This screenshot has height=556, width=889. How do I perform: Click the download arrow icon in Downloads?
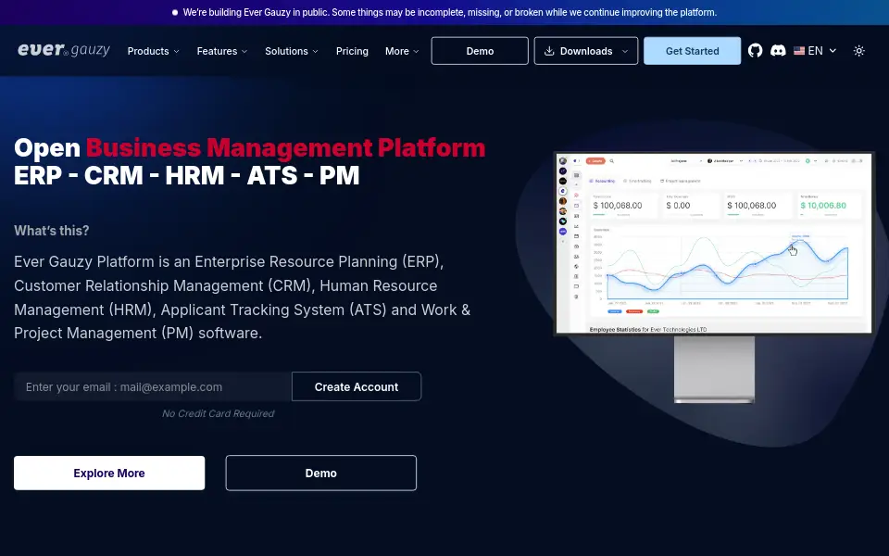coord(549,50)
